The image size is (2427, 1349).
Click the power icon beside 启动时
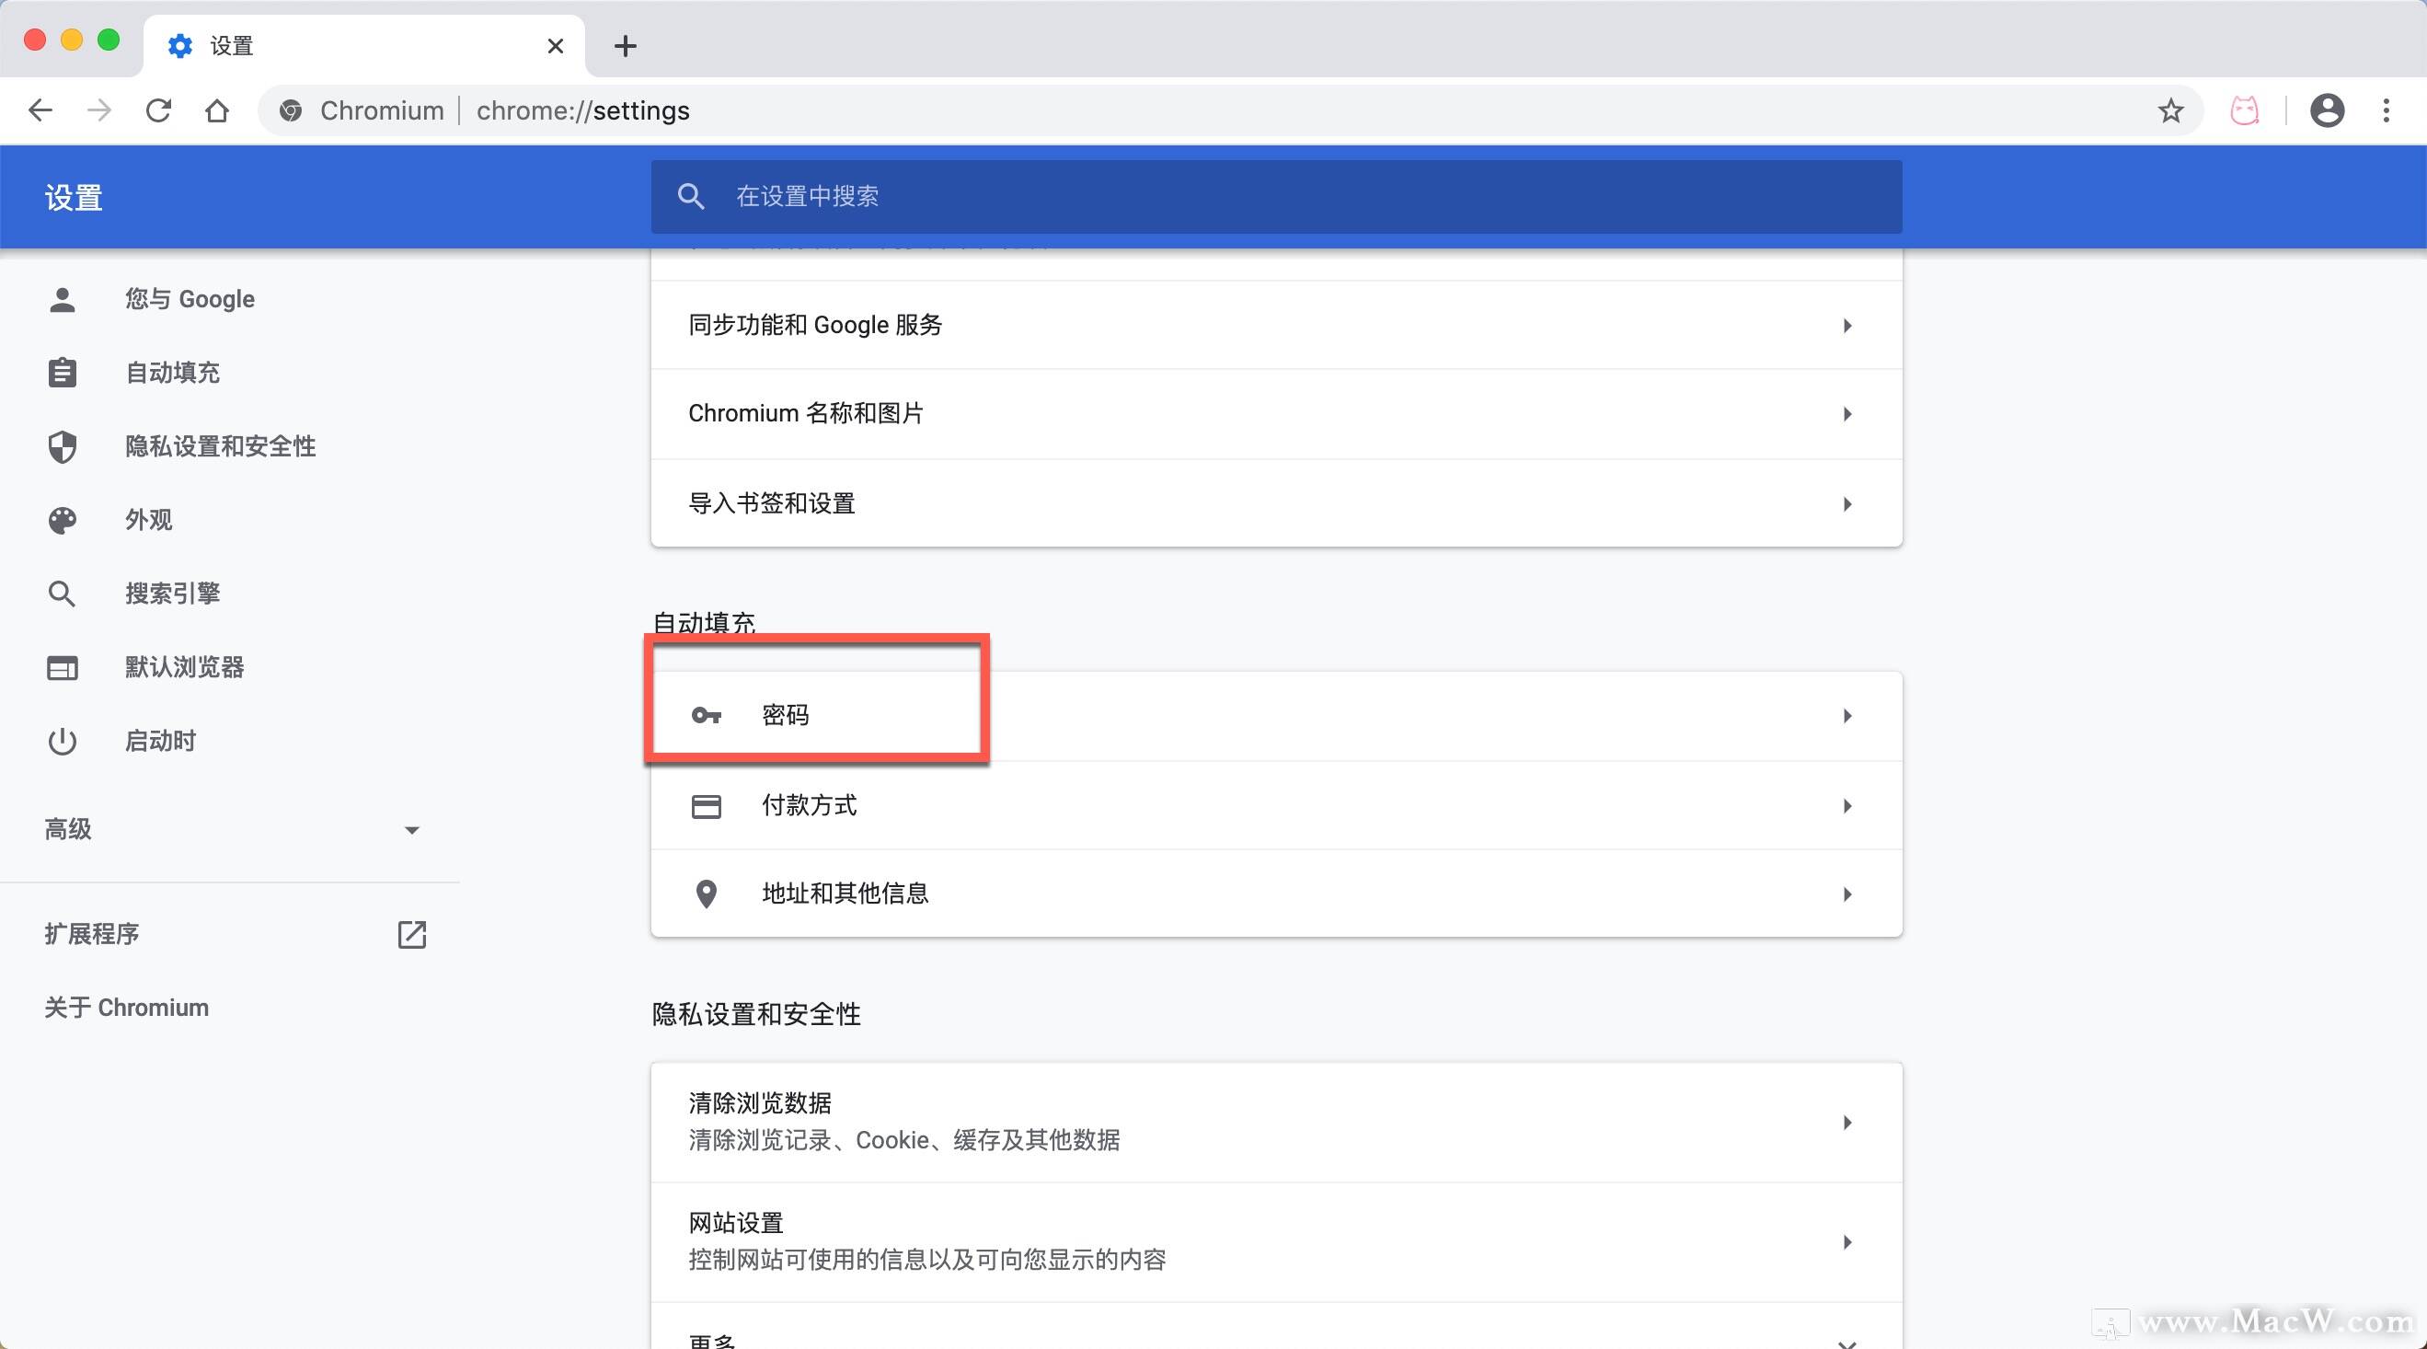[x=63, y=742]
